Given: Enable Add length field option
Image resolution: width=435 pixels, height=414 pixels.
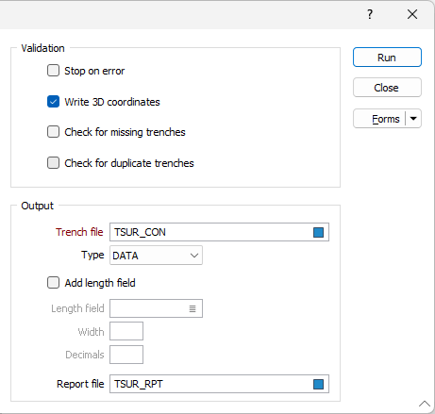Looking at the screenshot, I should (x=53, y=283).
